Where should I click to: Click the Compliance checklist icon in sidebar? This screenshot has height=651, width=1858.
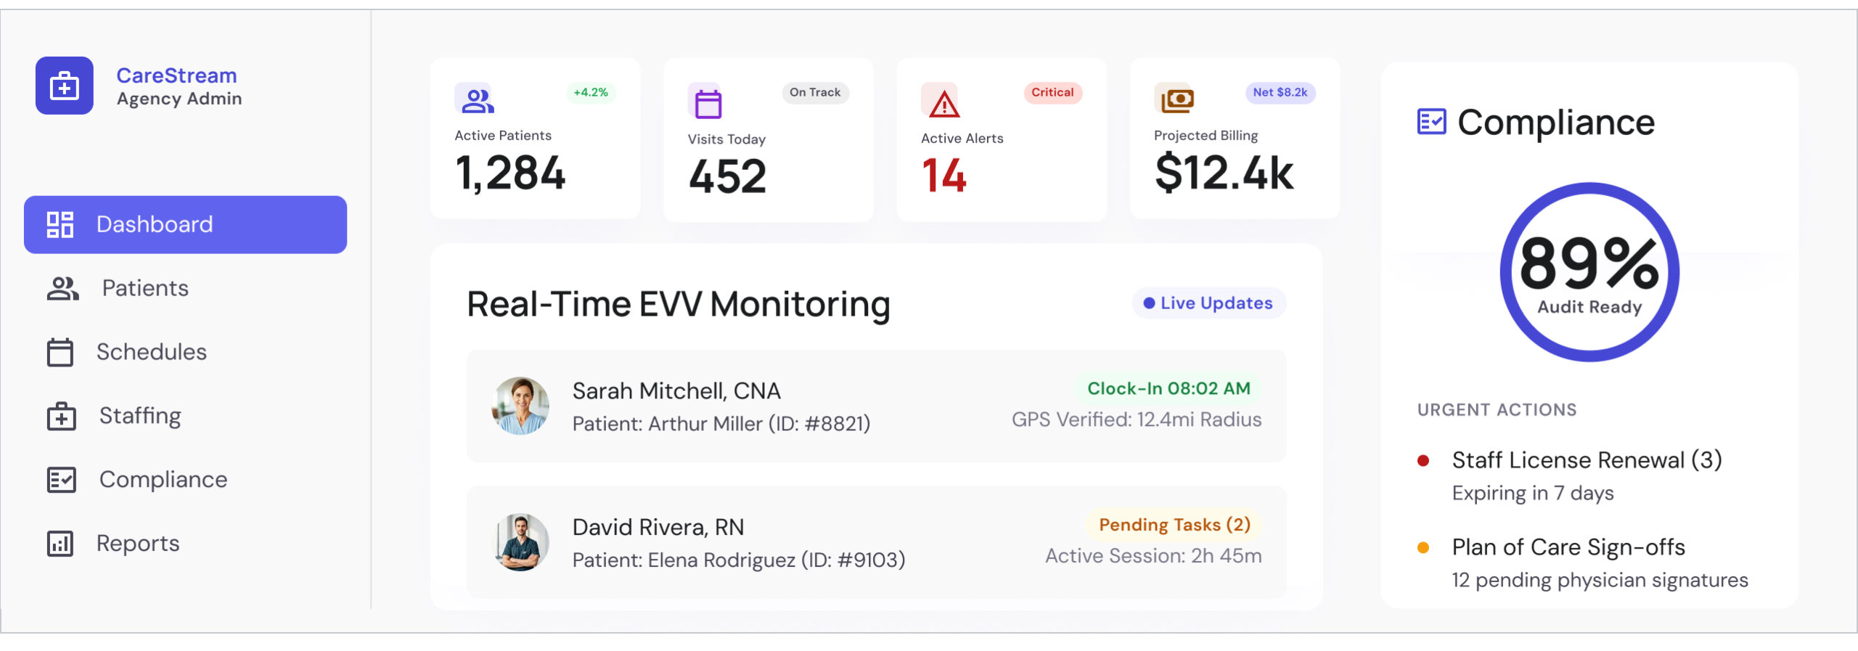62,480
